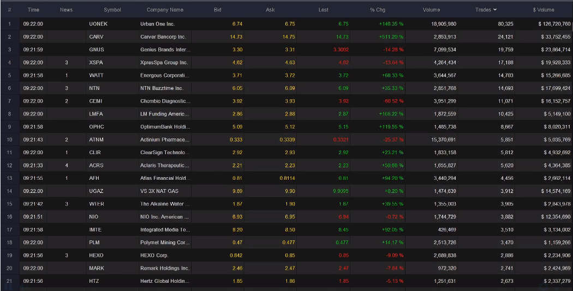Click ATNM time 09:21:43
Screen dimensions: 573x291
pyautogui.click(x=33, y=140)
